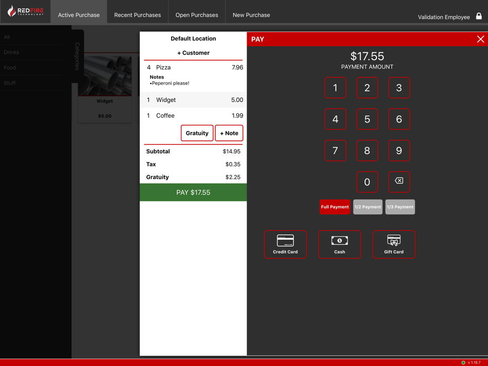Viewport: 488px width, 366px height.
Task: Add a note with + Note button
Action: coord(229,133)
